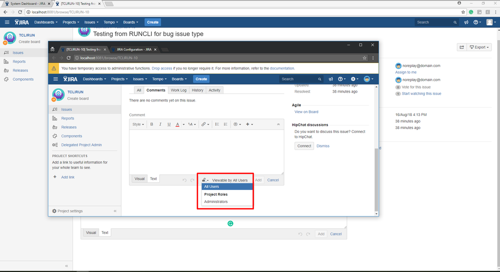Open the plus insert-other menu

pyautogui.click(x=249, y=124)
